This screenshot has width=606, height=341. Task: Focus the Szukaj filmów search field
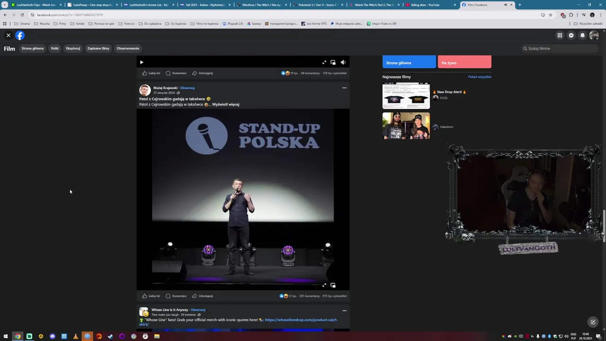(560, 48)
